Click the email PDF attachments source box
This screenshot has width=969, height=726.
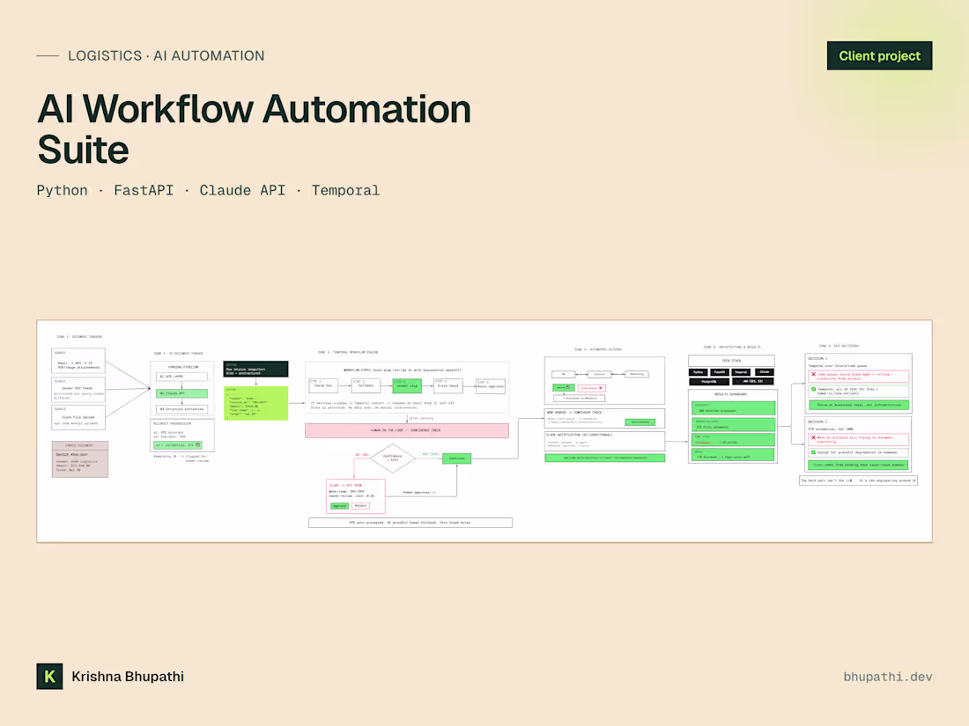(78, 361)
